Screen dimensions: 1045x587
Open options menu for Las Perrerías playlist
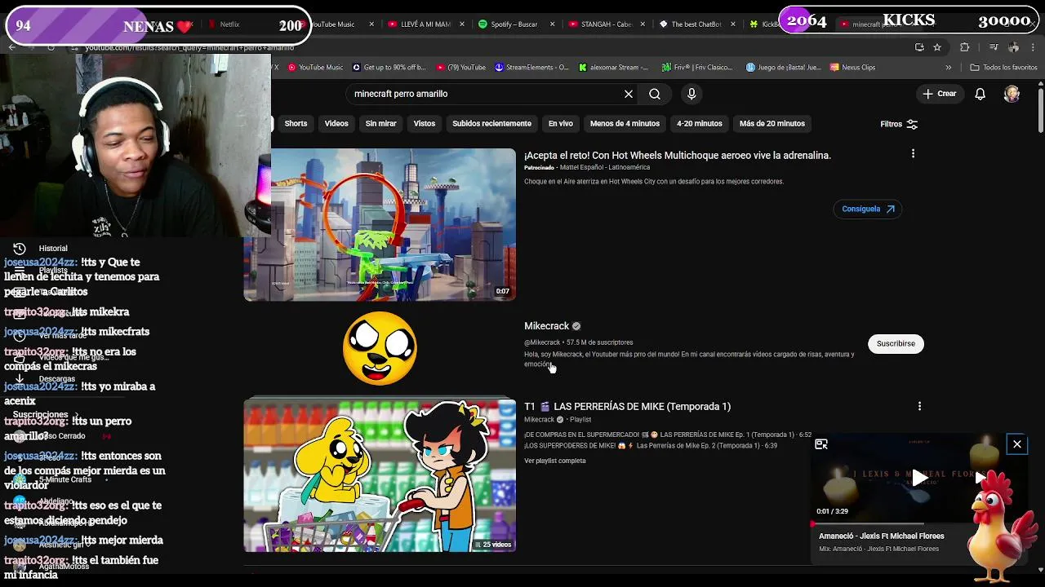tap(919, 406)
